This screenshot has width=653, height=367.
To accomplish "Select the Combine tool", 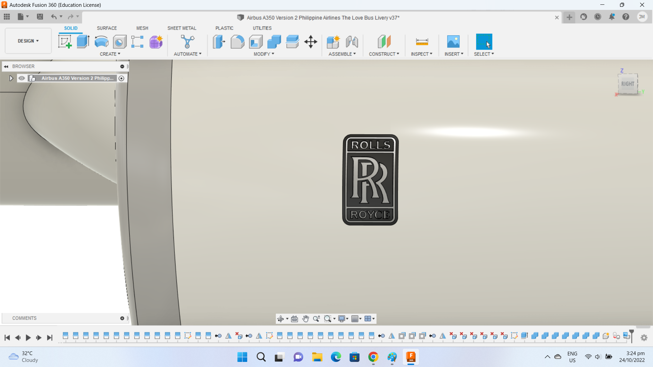I will pyautogui.click(x=274, y=42).
